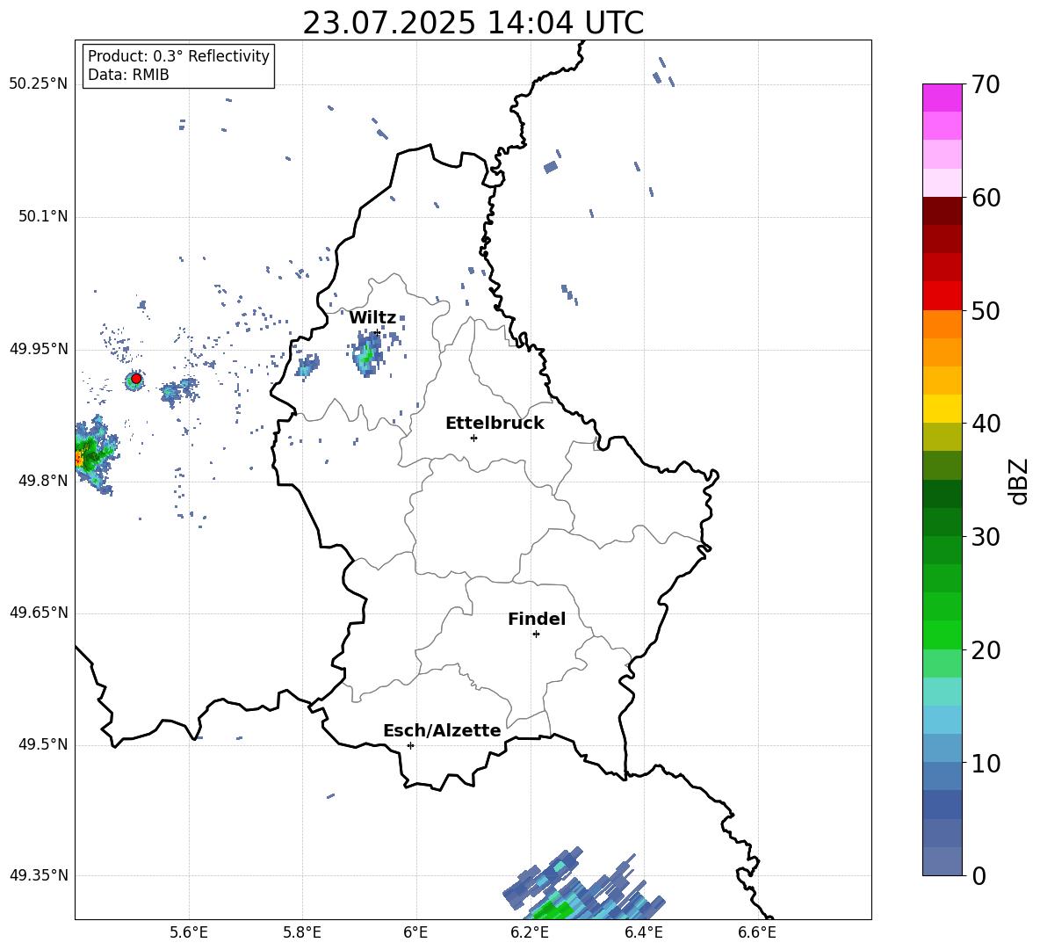1040x950 pixels.
Task: Click the 5.8°E longitude label
Action: click(x=302, y=932)
